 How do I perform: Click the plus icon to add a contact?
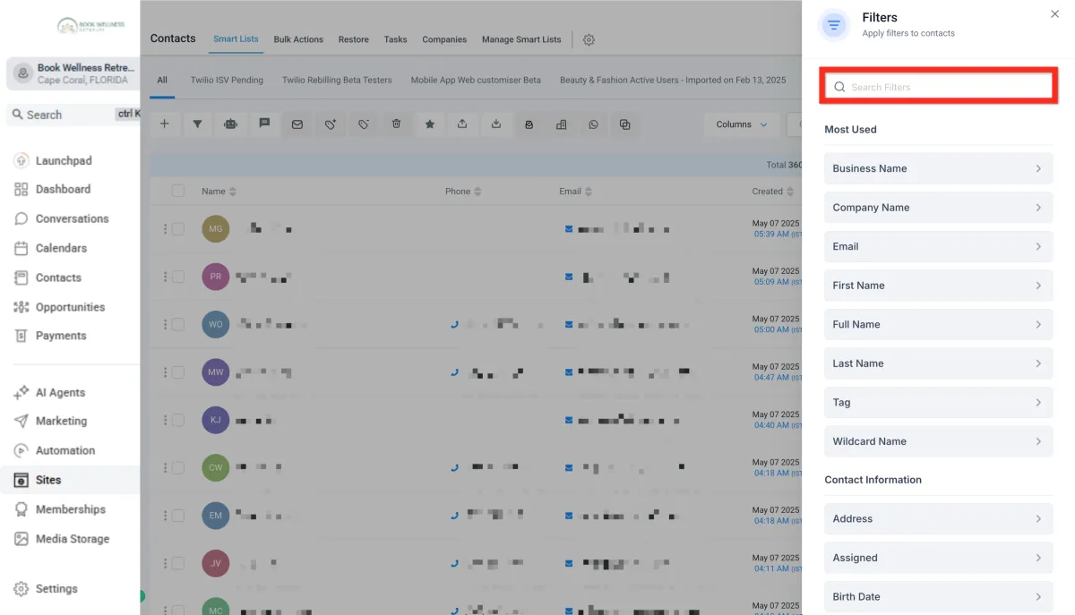coord(164,124)
